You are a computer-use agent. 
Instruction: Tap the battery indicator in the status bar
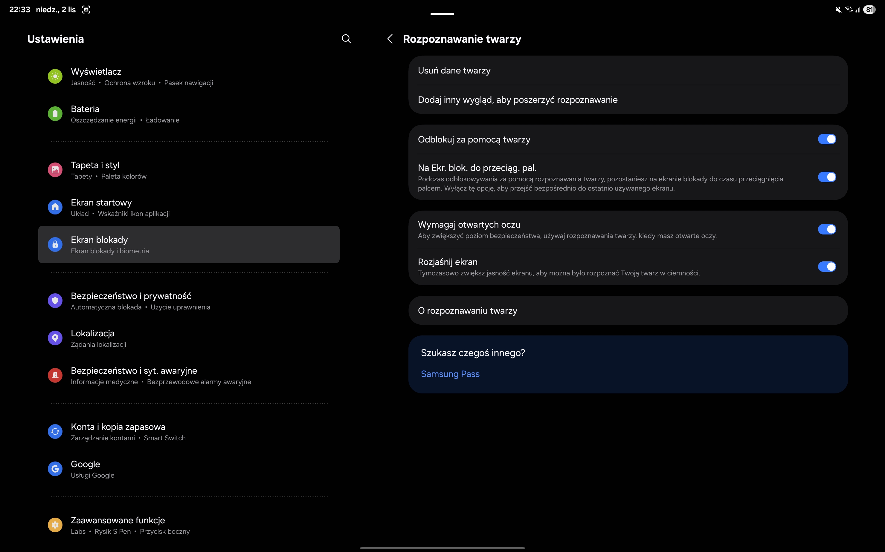pos(869,10)
